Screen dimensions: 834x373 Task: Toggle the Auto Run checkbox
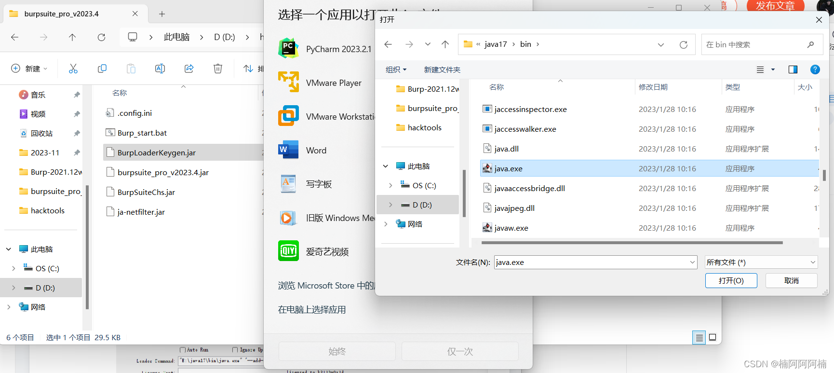pos(182,350)
